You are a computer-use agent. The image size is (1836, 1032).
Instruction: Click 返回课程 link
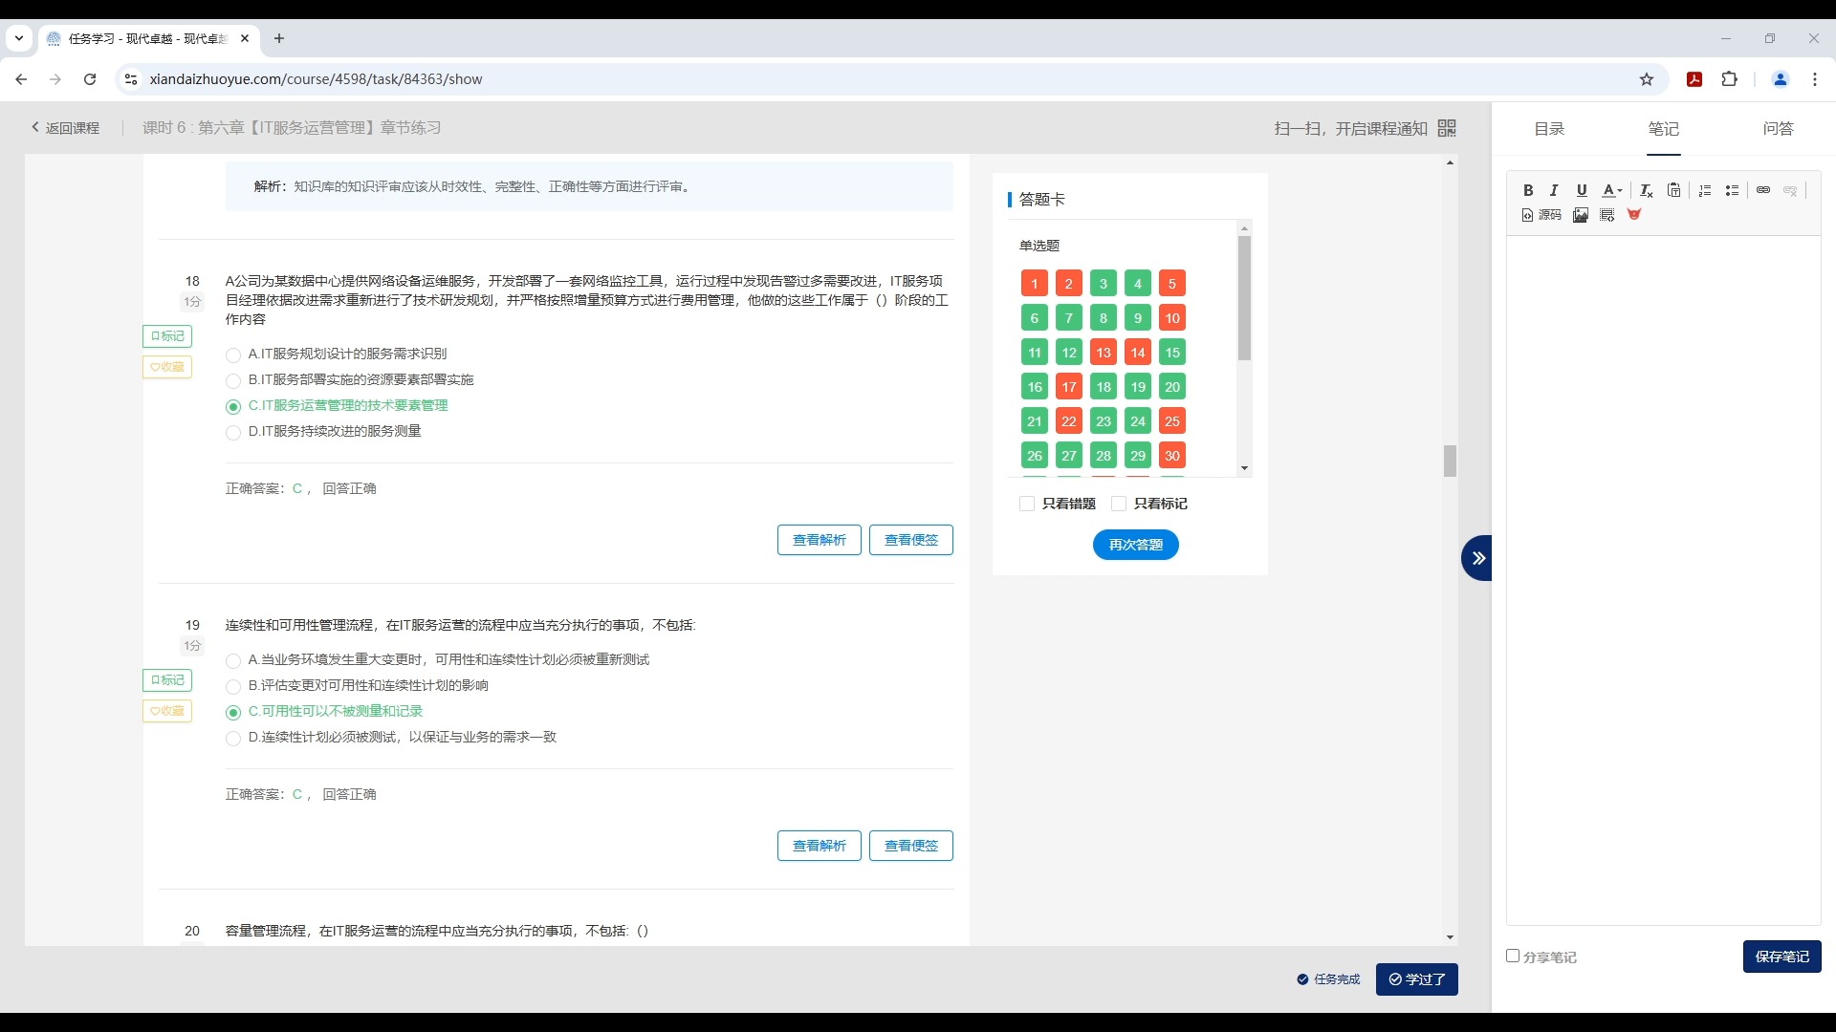(x=65, y=128)
